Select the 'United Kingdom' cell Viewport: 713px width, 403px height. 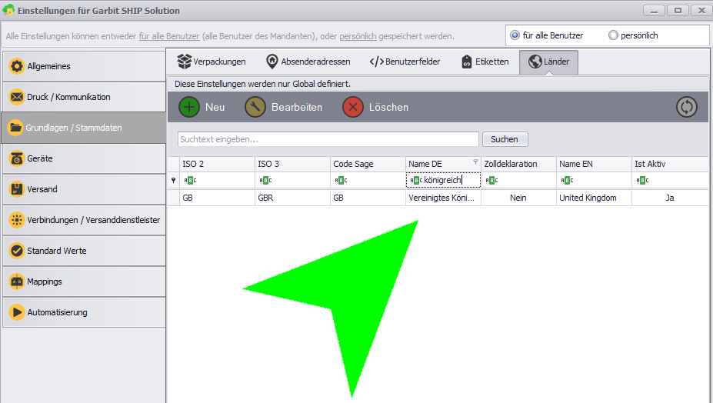pyautogui.click(x=595, y=198)
